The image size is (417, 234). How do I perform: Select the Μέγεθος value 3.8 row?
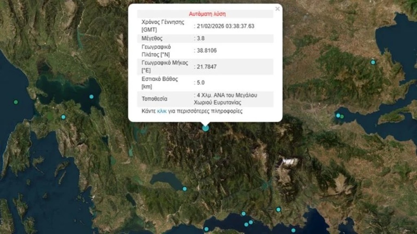click(200, 38)
